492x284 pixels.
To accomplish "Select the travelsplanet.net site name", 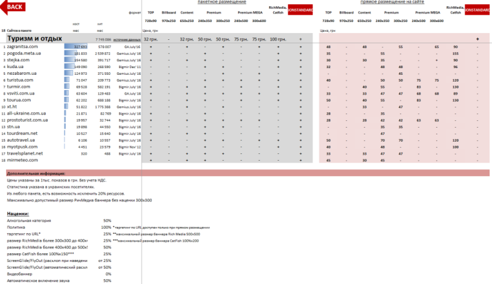I will point(25,153).
